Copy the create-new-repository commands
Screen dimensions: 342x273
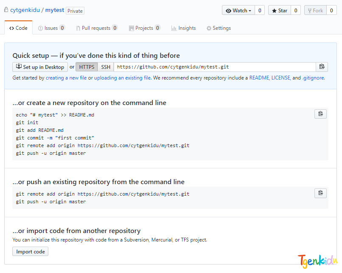click(x=320, y=114)
